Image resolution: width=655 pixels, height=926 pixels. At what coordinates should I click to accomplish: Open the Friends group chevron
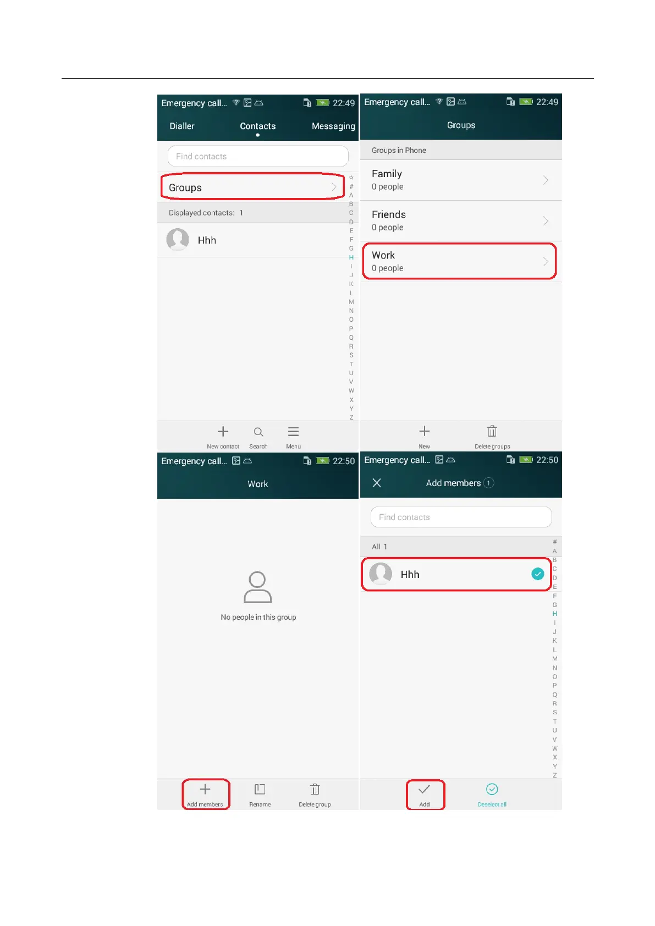point(546,221)
